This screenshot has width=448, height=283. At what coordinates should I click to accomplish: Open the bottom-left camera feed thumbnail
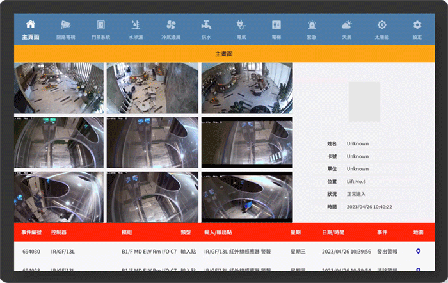58,197
